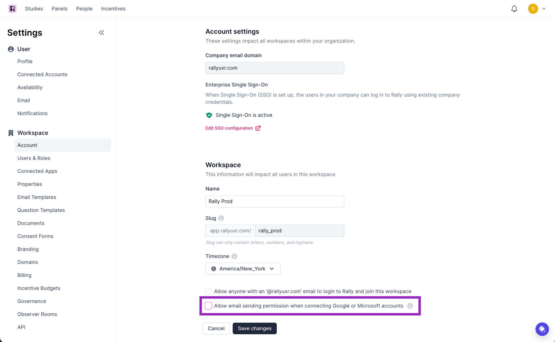Open the notifications bell
555x342 pixels.
pos(514,9)
